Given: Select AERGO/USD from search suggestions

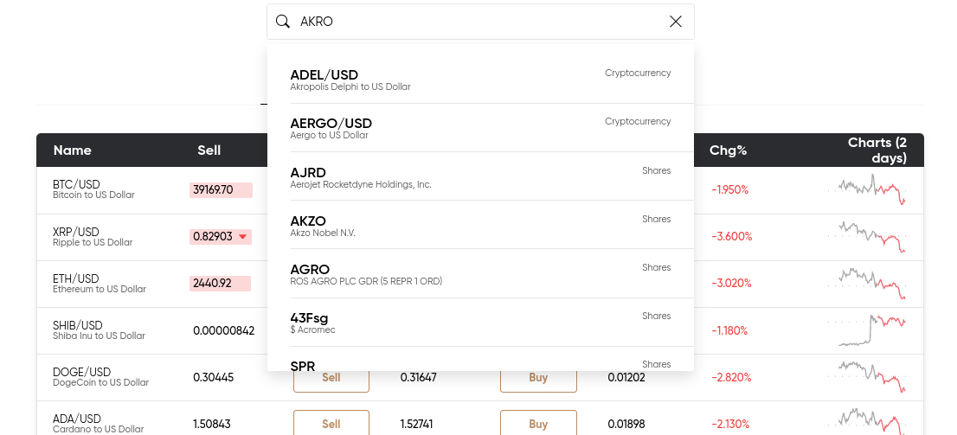Looking at the screenshot, I should (480, 127).
